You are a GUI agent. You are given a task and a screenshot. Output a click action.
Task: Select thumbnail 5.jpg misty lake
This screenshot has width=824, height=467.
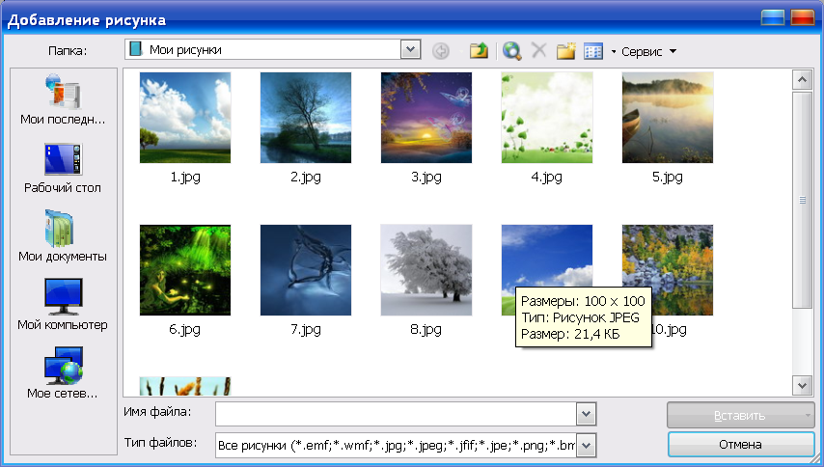(x=668, y=118)
